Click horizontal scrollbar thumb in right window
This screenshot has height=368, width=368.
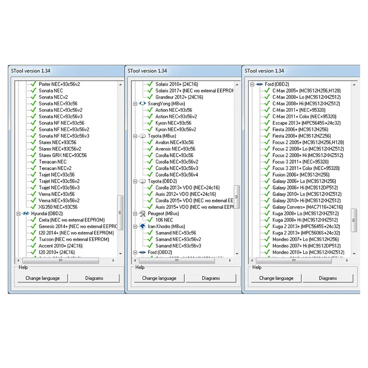pyautogui.click(x=294, y=260)
